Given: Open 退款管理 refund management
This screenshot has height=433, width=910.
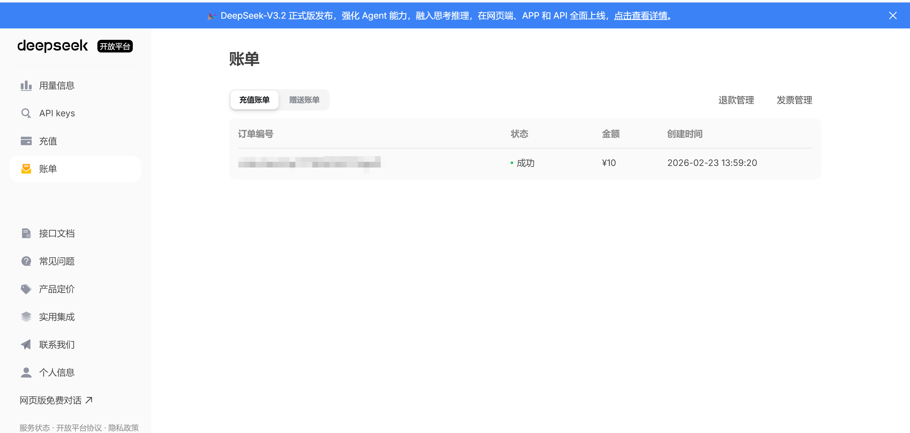Looking at the screenshot, I should point(736,100).
